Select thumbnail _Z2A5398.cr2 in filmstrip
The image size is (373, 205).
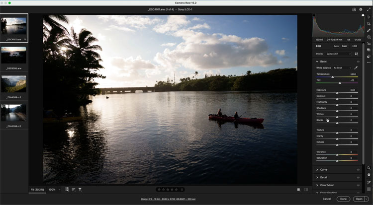tap(13, 113)
